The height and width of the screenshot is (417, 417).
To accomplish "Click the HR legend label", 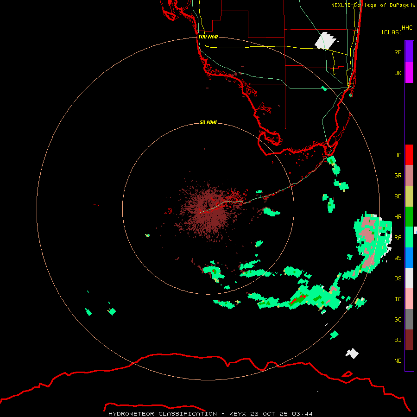I will 398,217.
